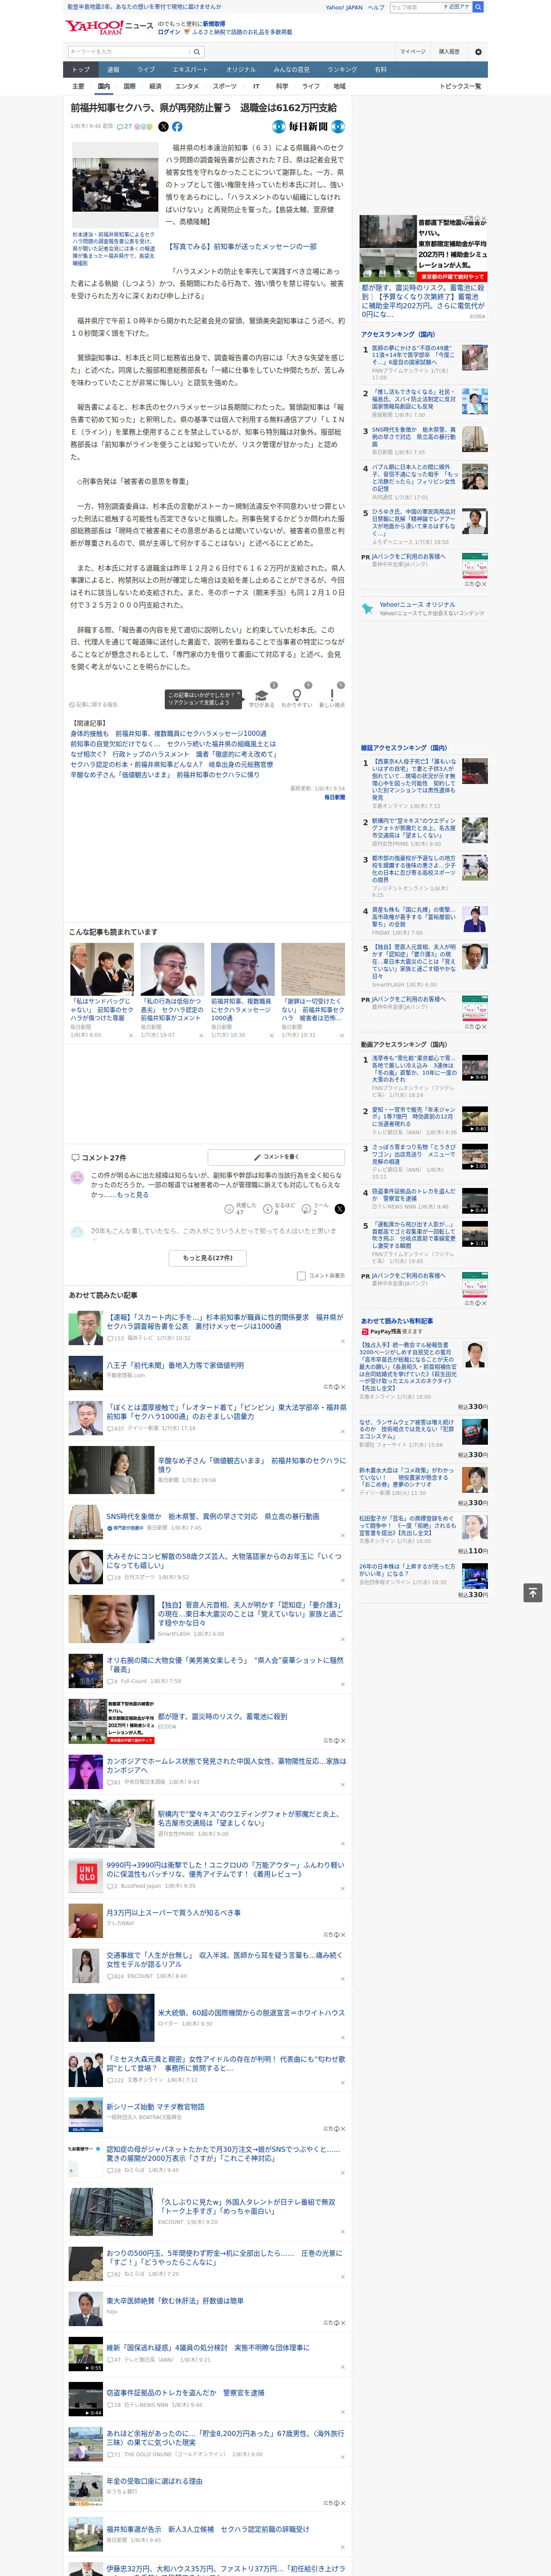Expand first comment with もっと見る link
Screen dimensions: 551x2576
point(133,1195)
